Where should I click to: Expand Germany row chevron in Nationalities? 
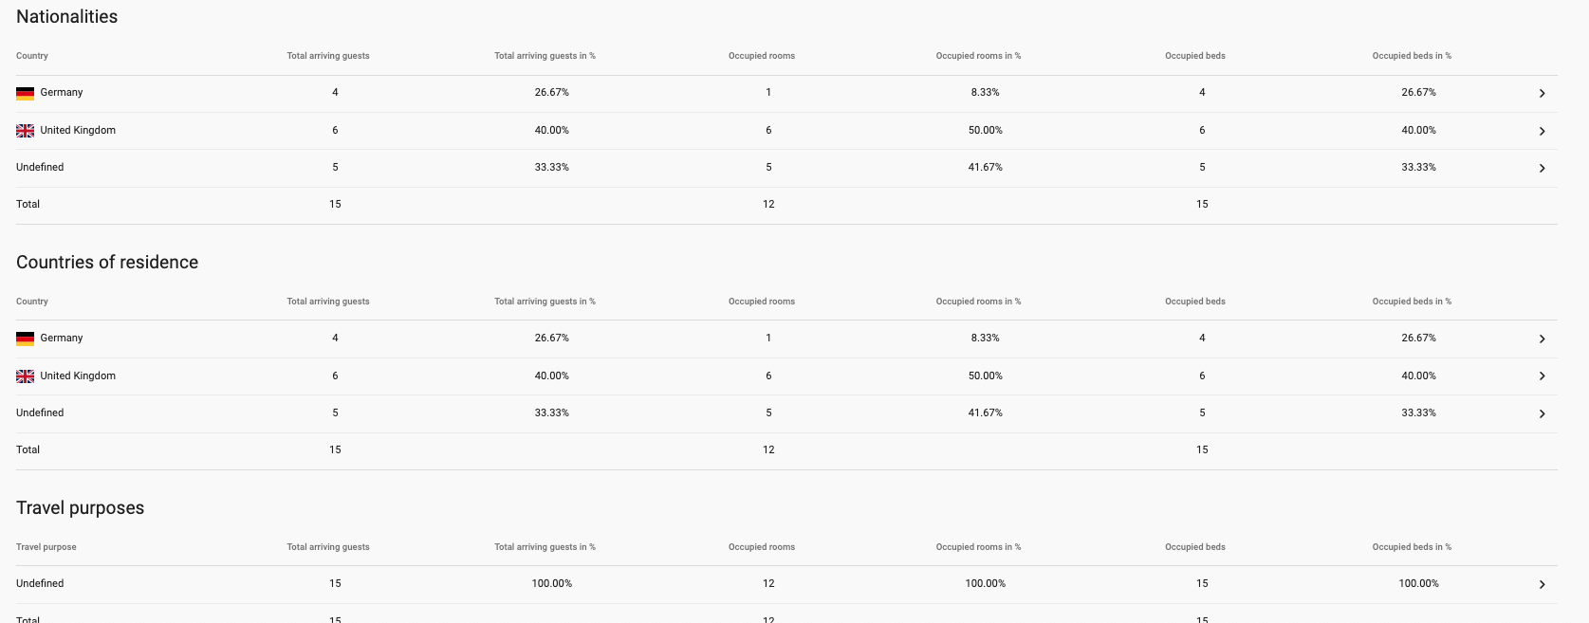click(x=1542, y=93)
